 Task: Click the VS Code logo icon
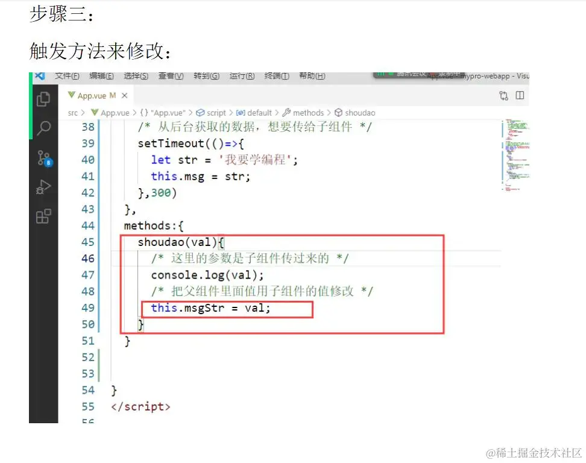point(40,76)
